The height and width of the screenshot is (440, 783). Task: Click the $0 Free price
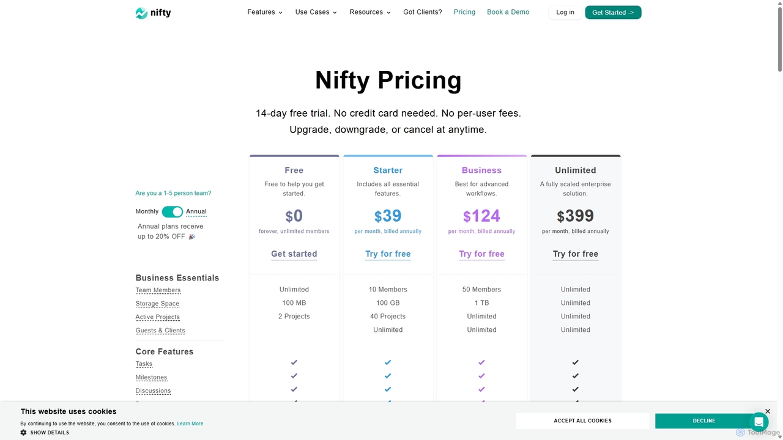click(x=294, y=216)
